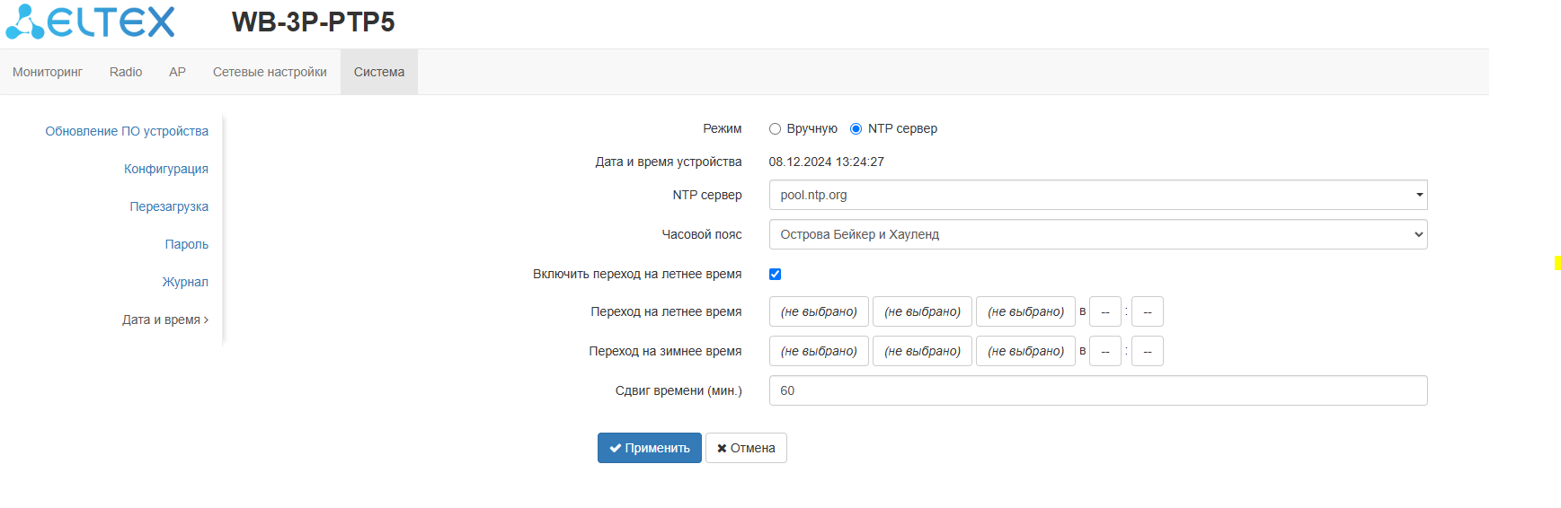Click the Сдвиг времени input field
This screenshot has width=1561, height=508.
click(1097, 390)
